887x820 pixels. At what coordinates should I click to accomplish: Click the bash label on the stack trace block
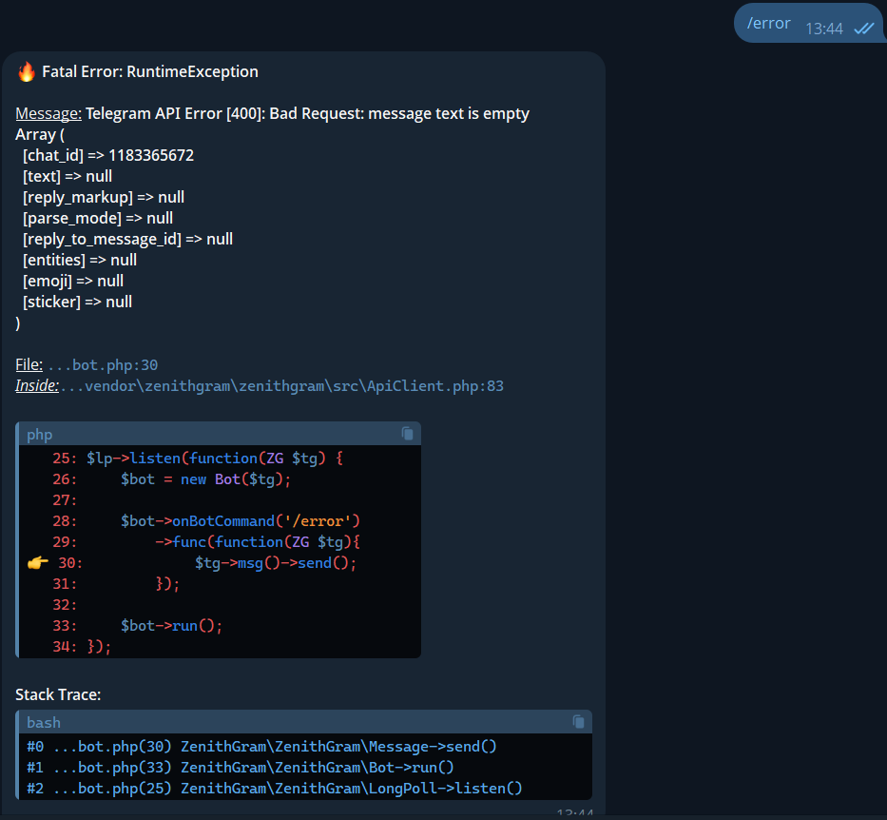(43, 722)
